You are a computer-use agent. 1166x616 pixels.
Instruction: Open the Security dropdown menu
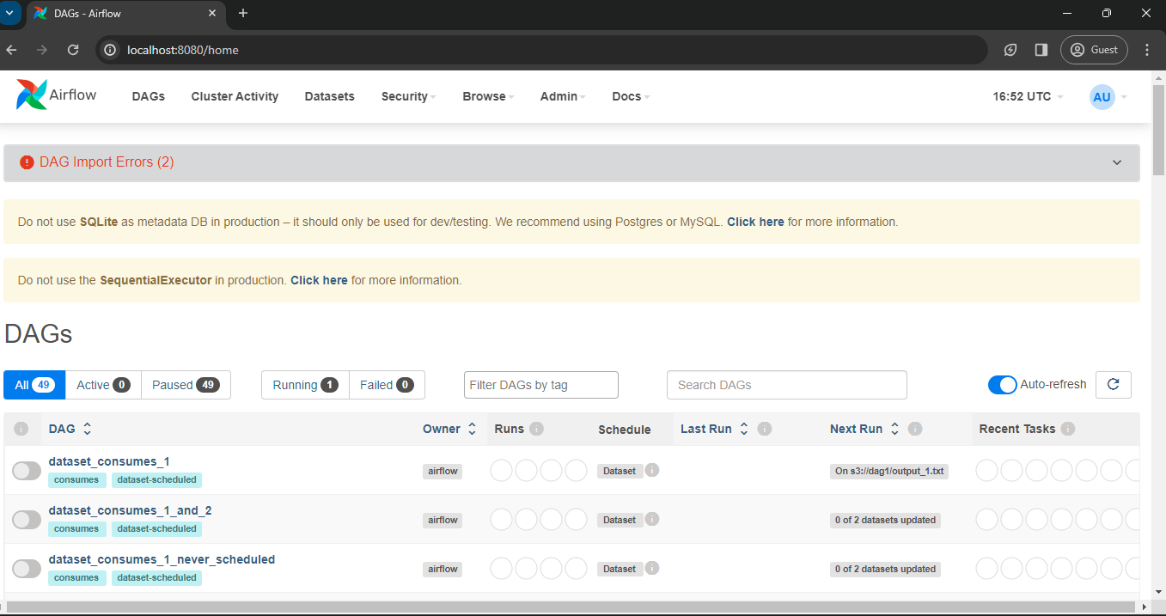[x=408, y=96]
